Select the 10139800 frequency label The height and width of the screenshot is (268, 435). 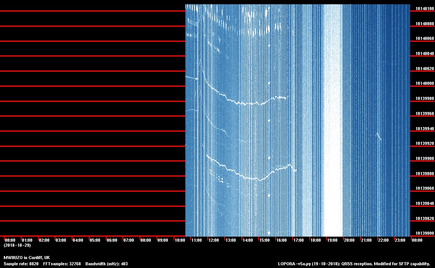coord(425,234)
